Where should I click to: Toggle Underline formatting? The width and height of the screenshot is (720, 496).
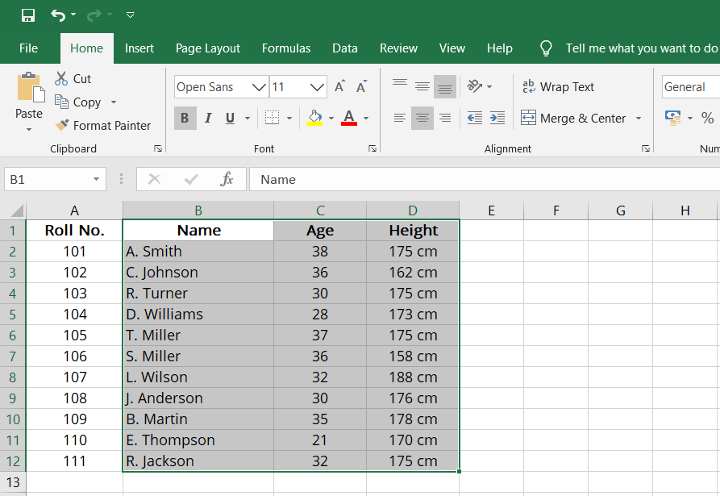pyautogui.click(x=230, y=118)
